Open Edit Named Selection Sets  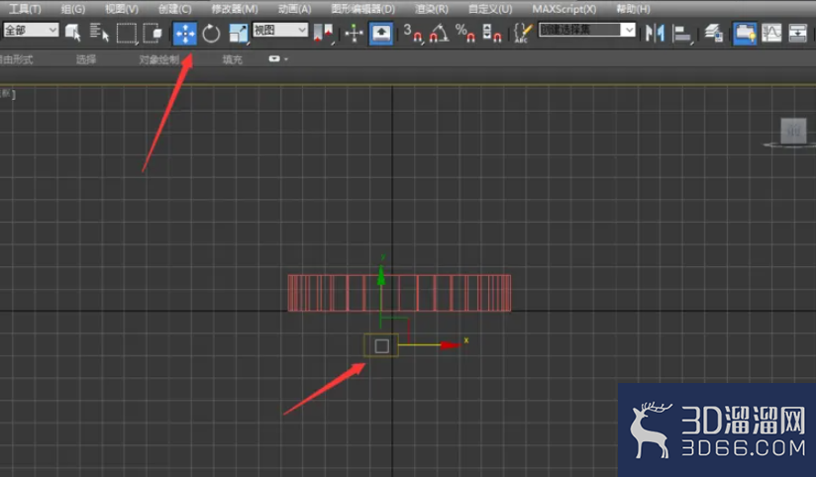coord(523,33)
